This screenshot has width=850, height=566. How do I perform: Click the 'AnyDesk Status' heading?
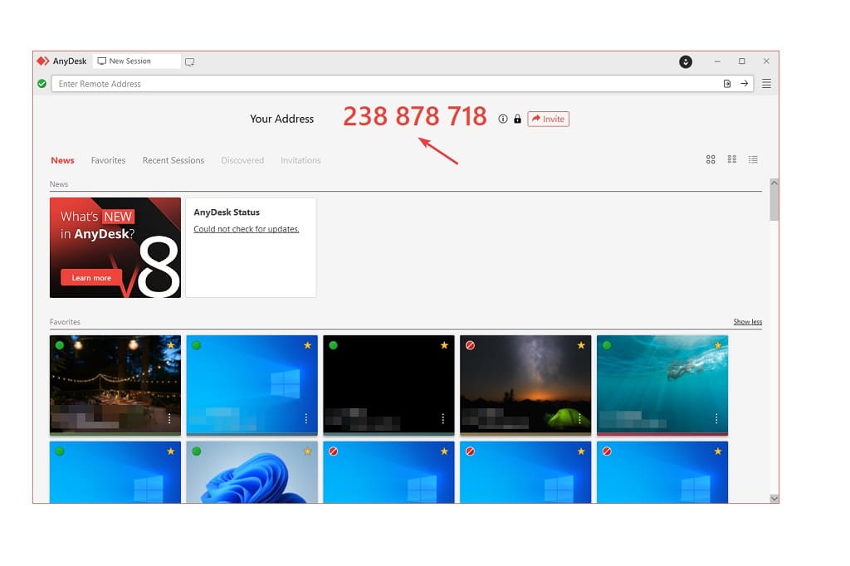coord(227,212)
